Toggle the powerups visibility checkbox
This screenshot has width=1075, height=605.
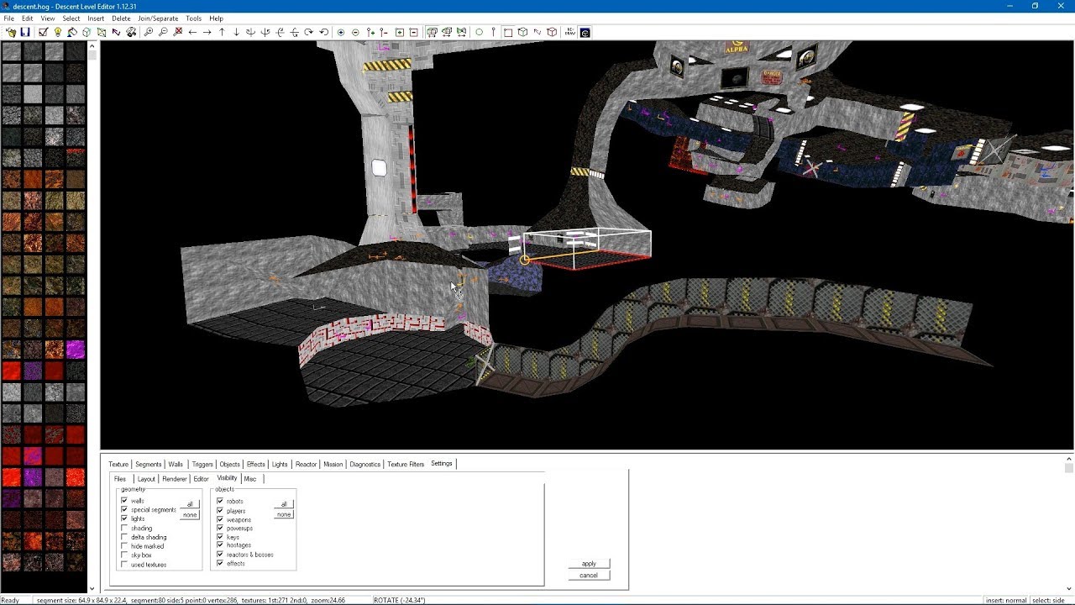point(220,528)
